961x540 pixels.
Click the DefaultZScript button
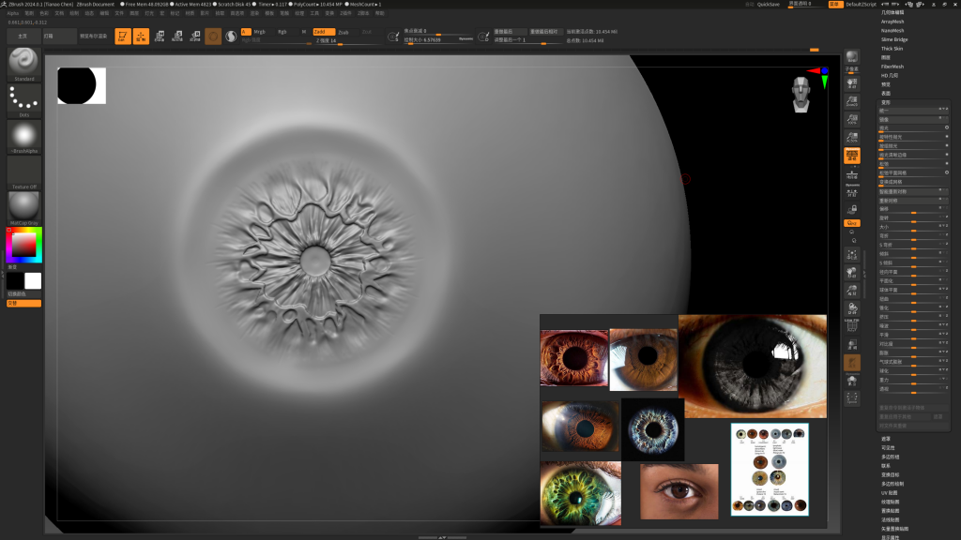(x=861, y=5)
